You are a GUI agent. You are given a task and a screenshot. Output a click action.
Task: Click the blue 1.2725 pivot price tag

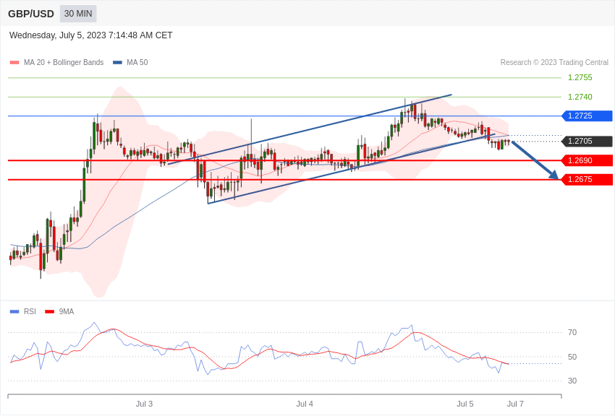(587, 116)
